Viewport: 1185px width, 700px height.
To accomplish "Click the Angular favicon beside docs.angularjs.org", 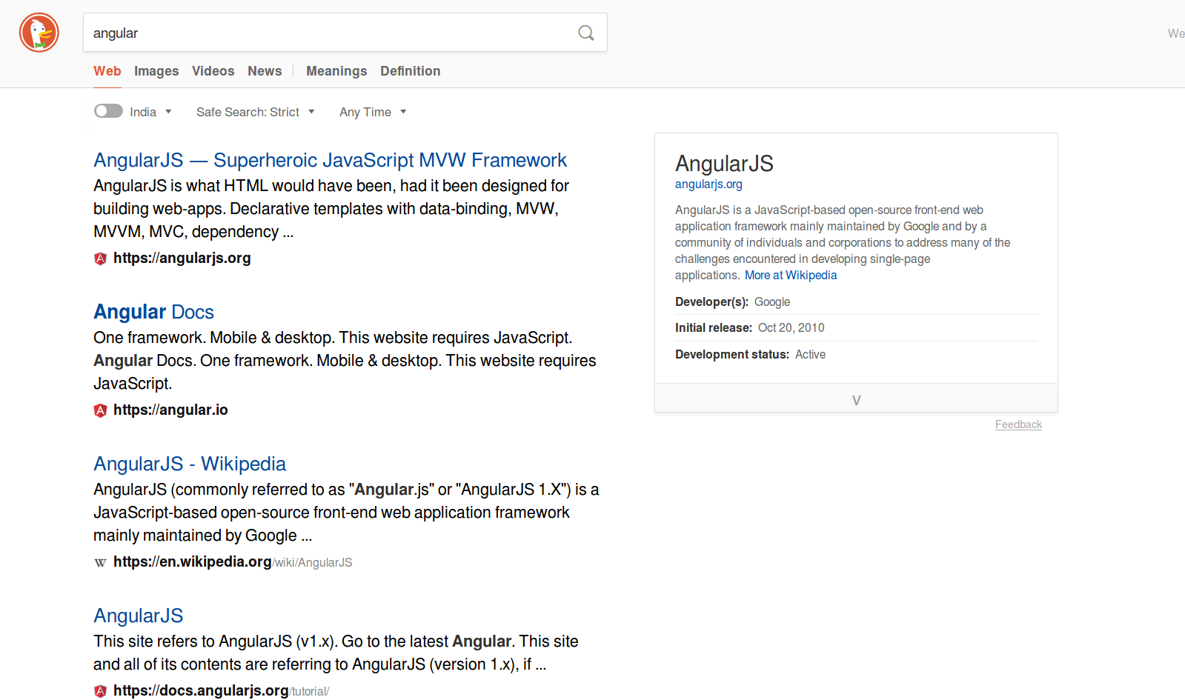I will [101, 691].
